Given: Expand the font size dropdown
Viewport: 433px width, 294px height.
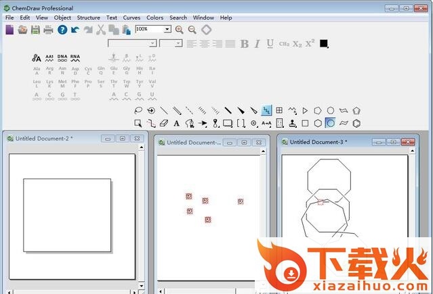Looking at the screenshot, I should (x=179, y=44).
